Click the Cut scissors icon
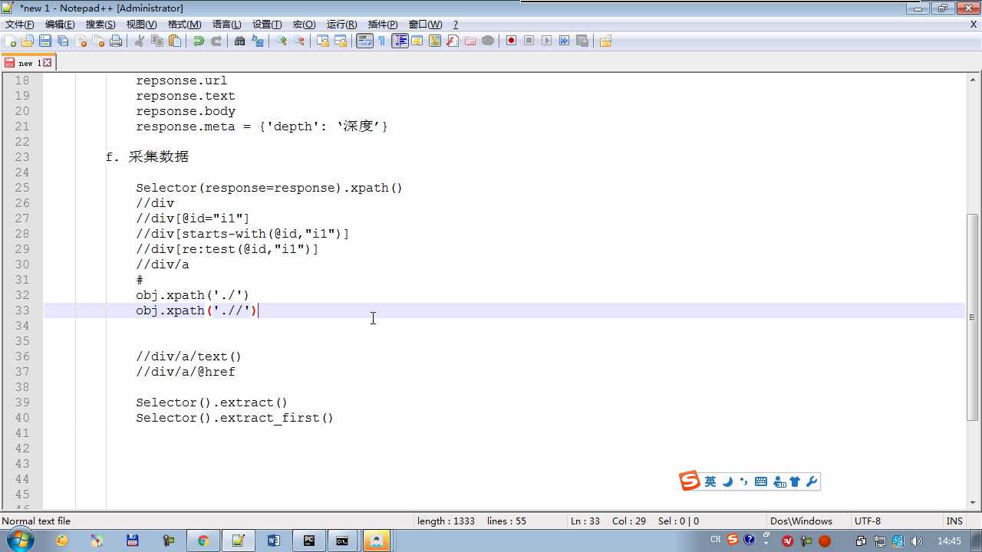This screenshot has width=982, height=552. point(140,41)
